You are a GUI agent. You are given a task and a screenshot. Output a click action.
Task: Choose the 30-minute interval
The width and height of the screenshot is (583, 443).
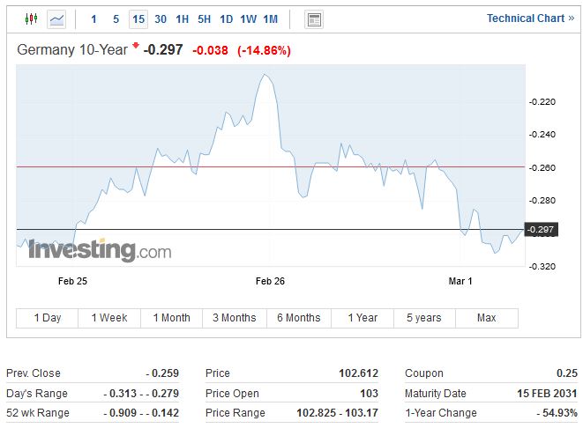[x=161, y=19]
